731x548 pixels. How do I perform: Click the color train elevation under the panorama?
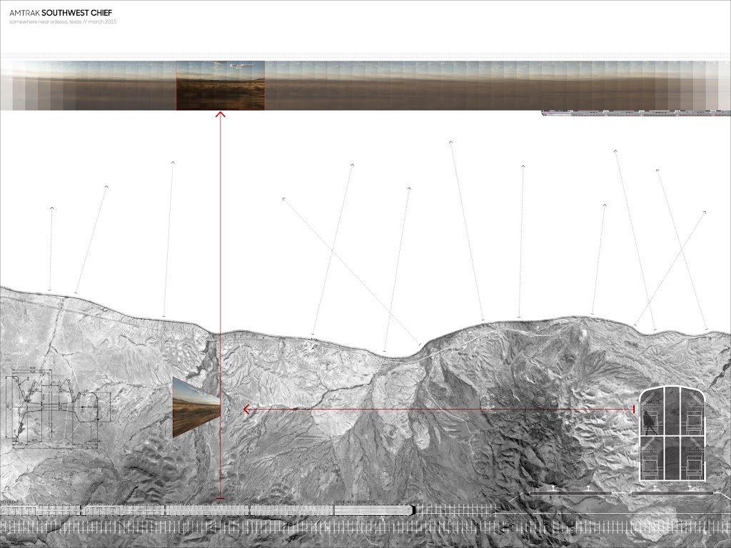635,113
